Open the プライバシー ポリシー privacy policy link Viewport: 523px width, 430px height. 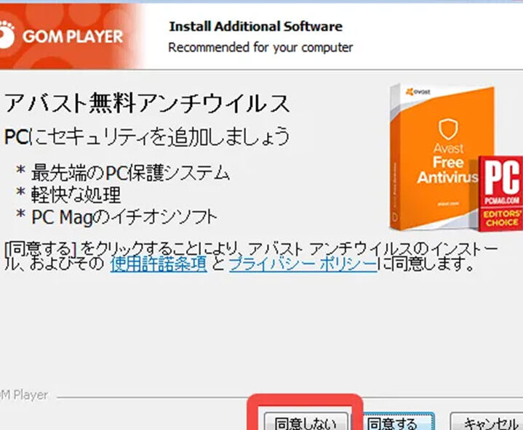[x=303, y=264]
